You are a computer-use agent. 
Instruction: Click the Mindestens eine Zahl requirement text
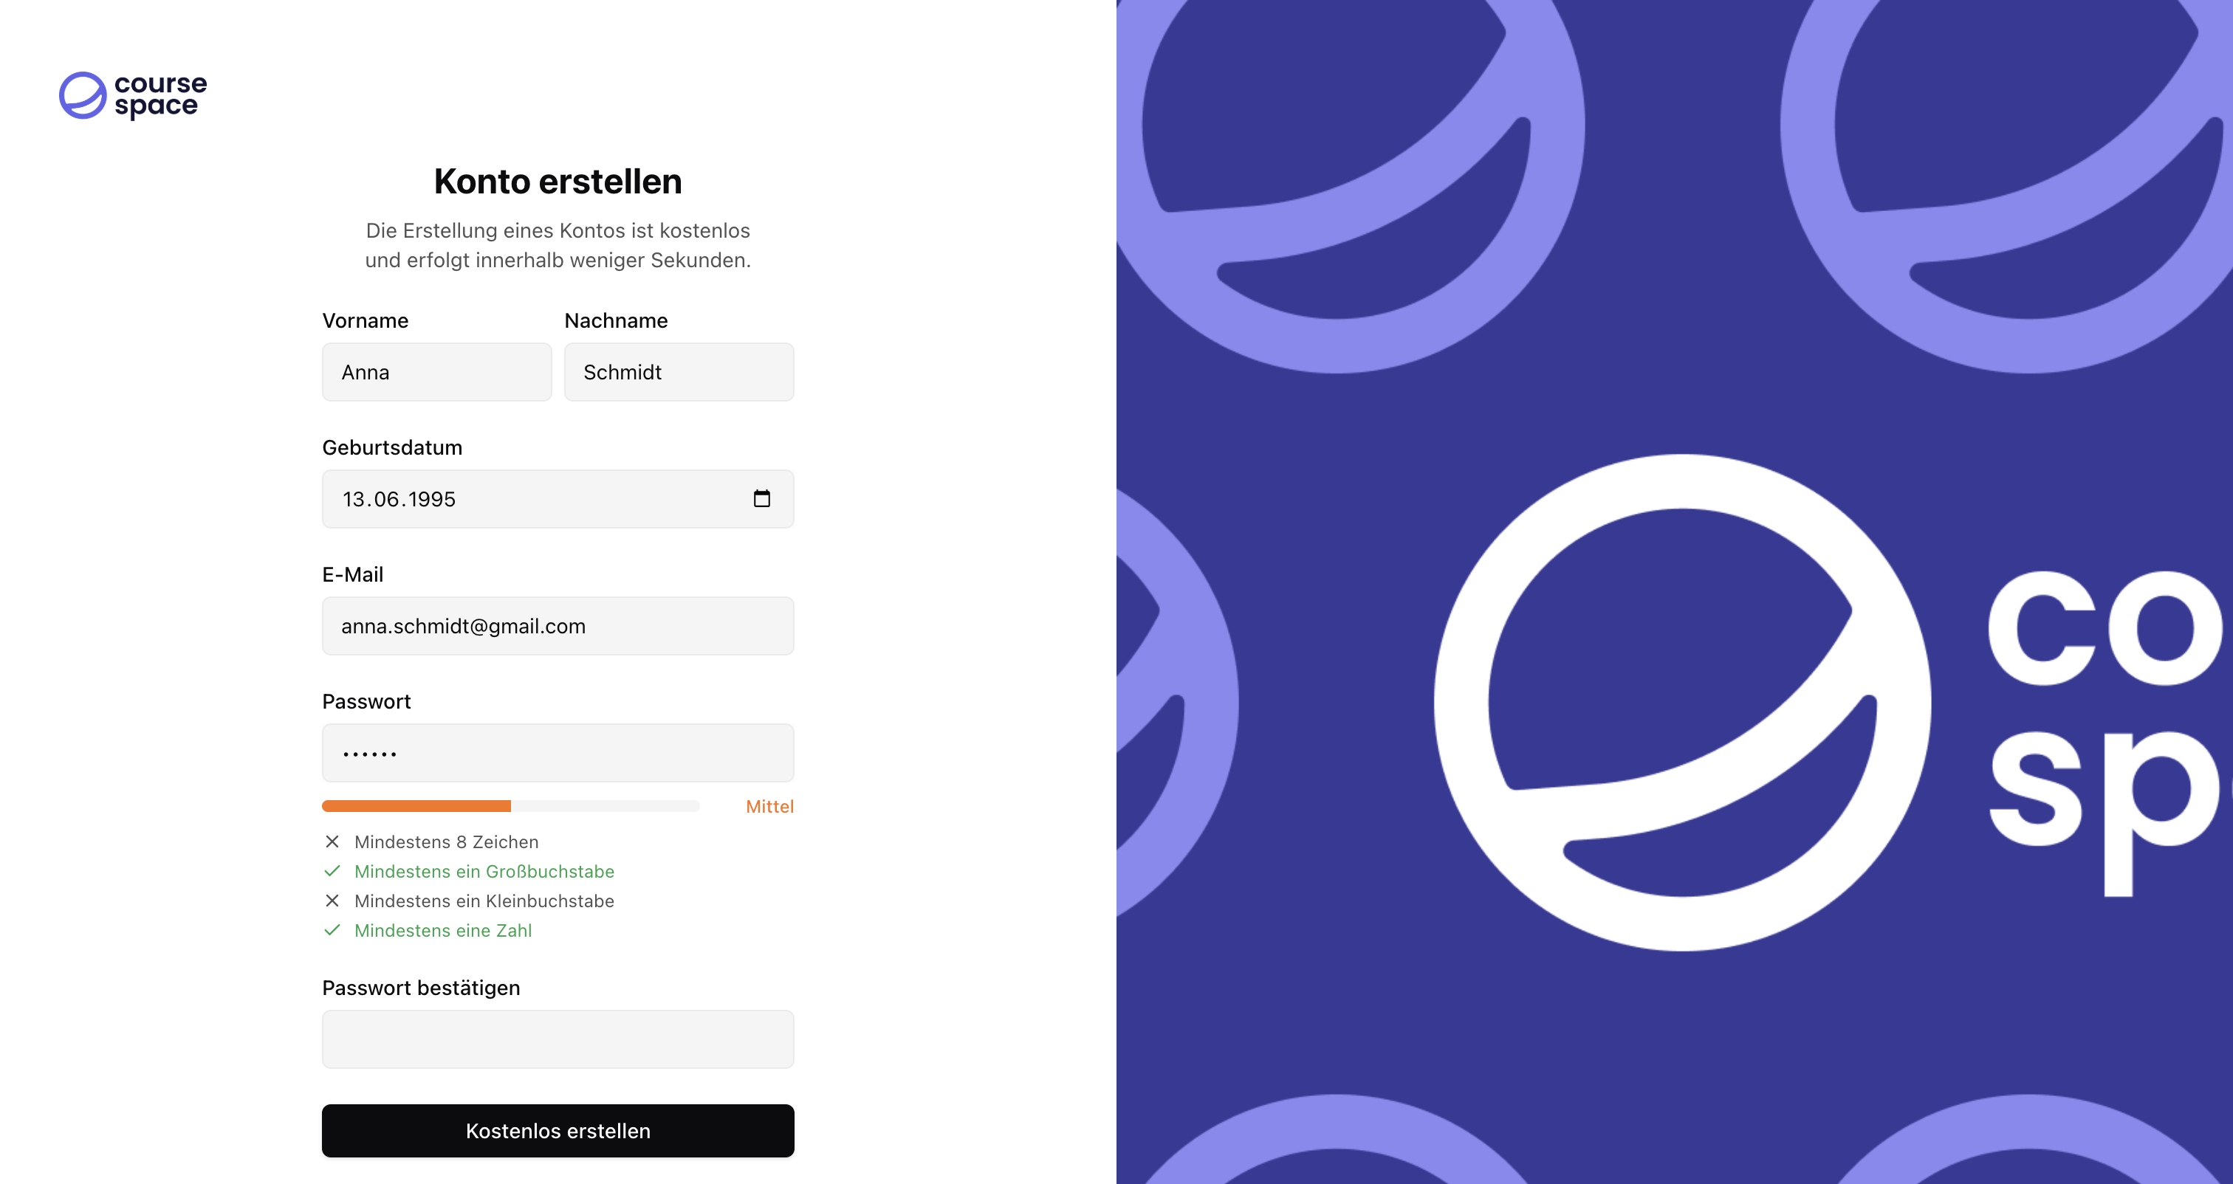pos(443,930)
